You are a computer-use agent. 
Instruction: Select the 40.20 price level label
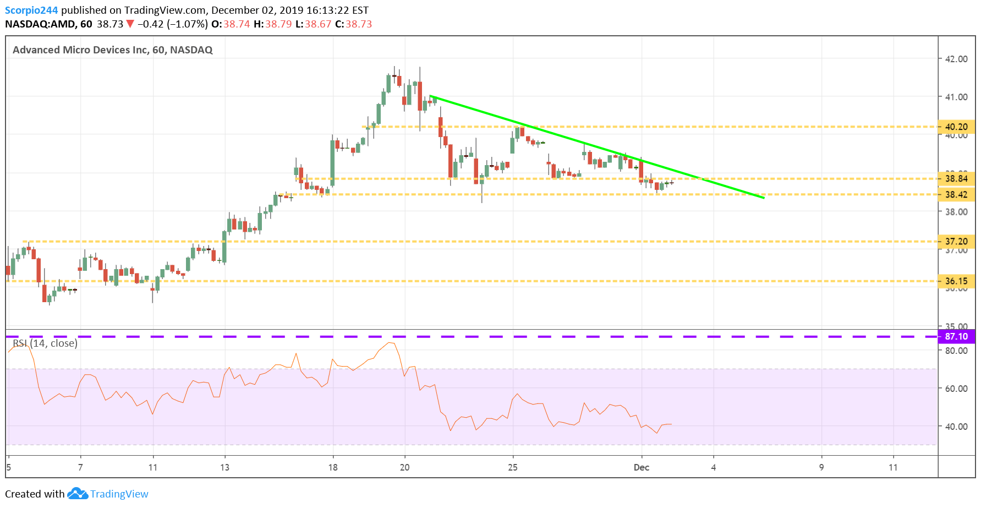(956, 127)
